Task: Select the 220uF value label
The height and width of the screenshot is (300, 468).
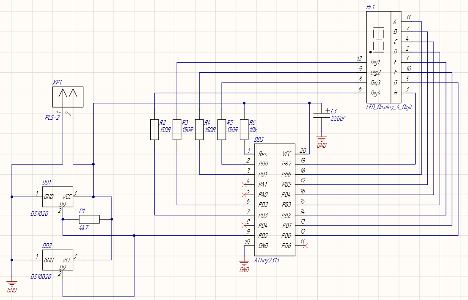Action: click(x=338, y=118)
